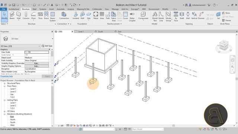Open the Structure ribbon tab
The height and width of the screenshot is (134, 238).
click(x=26, y=9)
